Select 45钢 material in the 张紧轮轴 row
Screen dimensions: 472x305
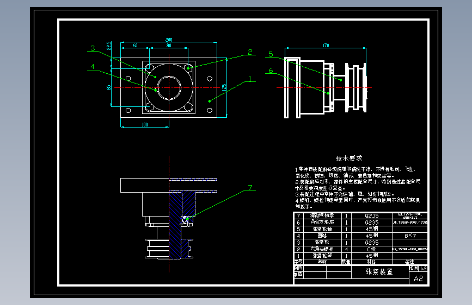click(x=372, y=229)
